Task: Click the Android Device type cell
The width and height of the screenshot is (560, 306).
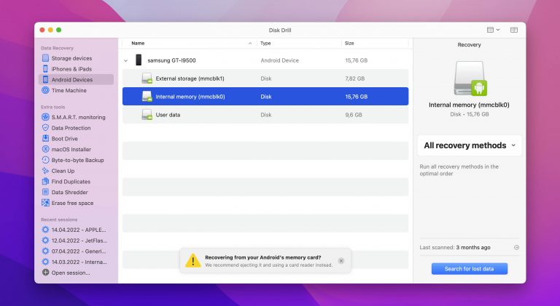Action: click(x=280, y=60)
